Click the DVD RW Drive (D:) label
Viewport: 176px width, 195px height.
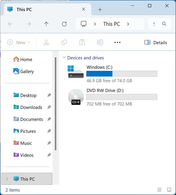(x=105, y=91)
